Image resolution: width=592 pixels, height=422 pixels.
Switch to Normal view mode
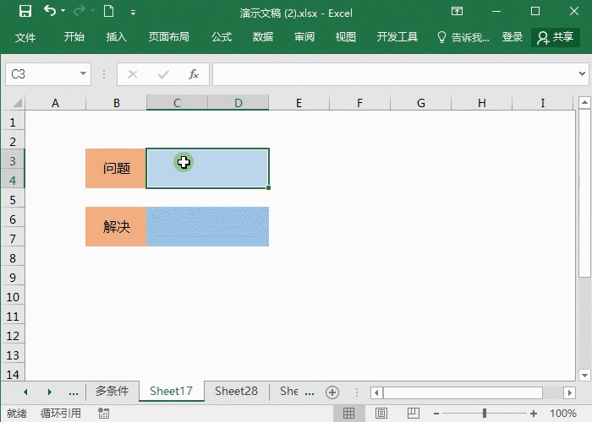348,414
